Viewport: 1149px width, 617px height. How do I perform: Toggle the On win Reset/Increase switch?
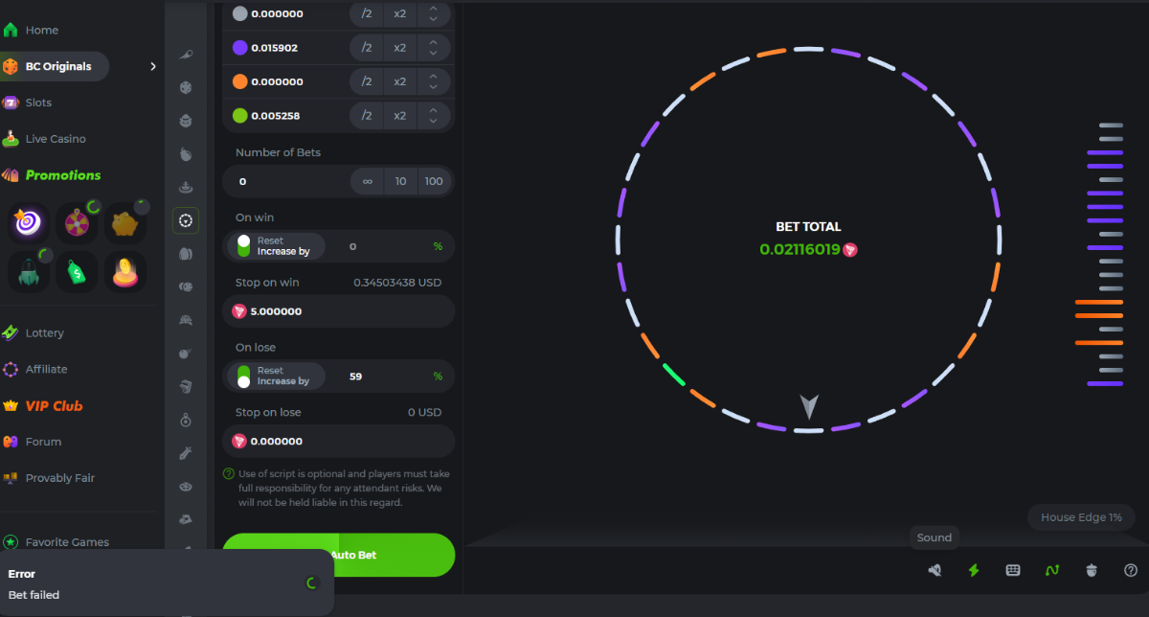[x=243, y=246]
